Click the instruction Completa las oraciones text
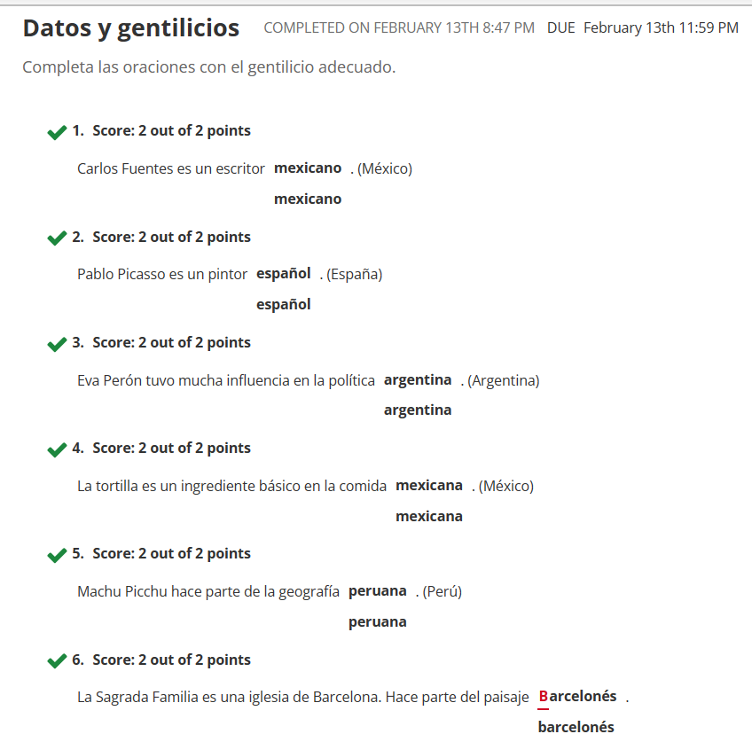 tap(209, 67)
